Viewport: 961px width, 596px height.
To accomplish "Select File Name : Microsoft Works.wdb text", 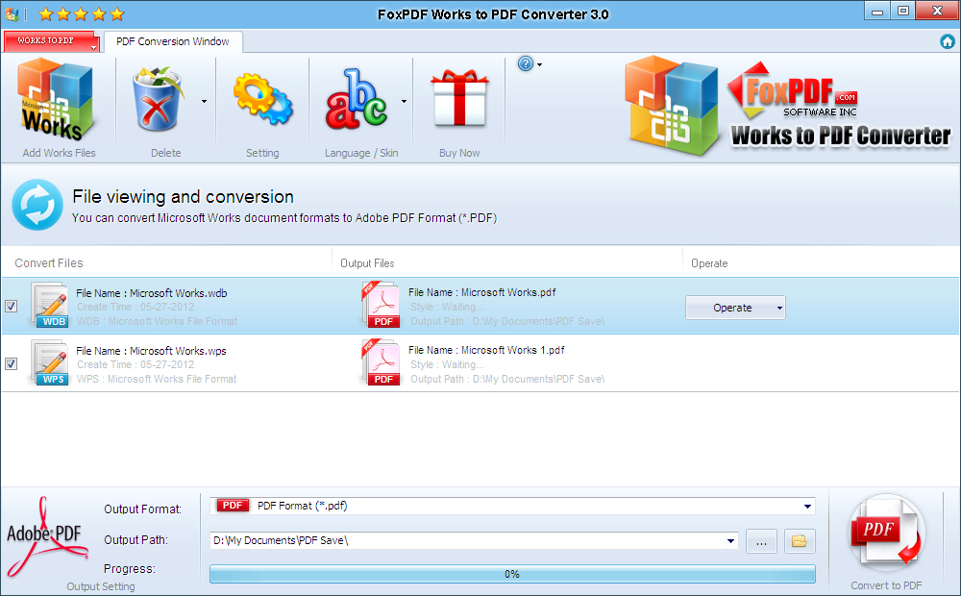I will click(x=152, y=293).
